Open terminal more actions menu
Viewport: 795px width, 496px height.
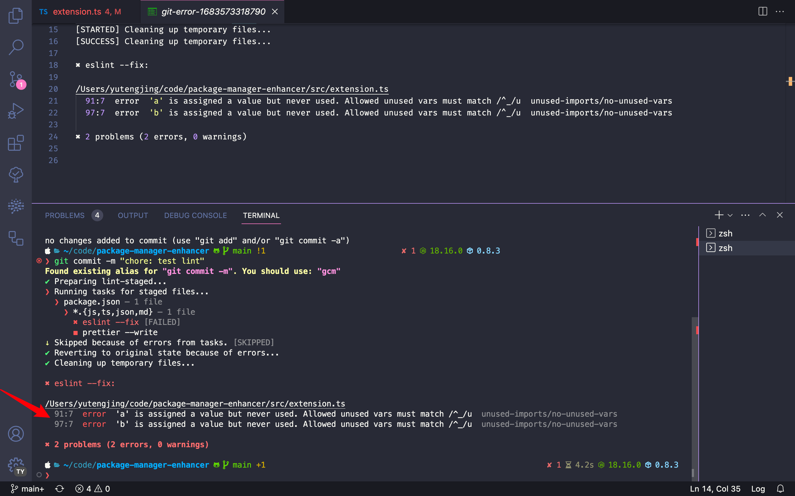(745, 215)
